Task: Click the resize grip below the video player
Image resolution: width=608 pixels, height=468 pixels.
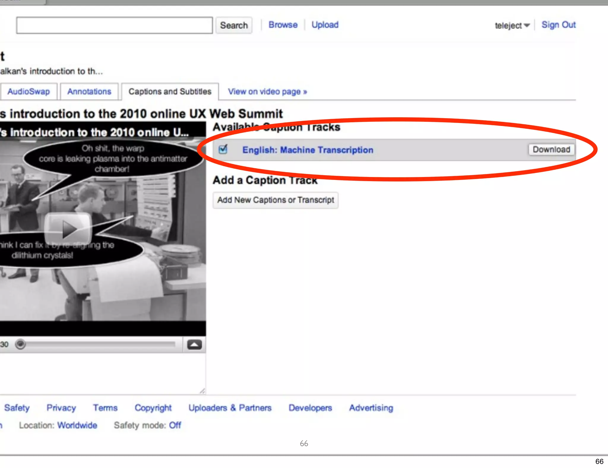Action: pos(202,391)
